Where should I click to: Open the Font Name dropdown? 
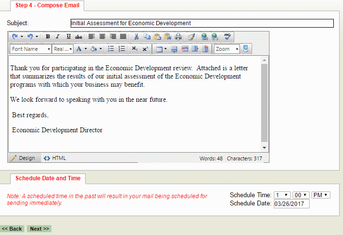pos(31,49)
